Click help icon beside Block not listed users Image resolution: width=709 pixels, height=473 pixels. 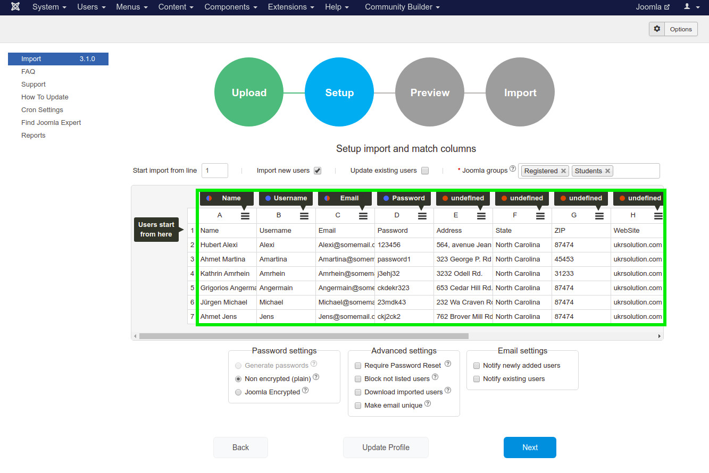(x=435, y=377)
